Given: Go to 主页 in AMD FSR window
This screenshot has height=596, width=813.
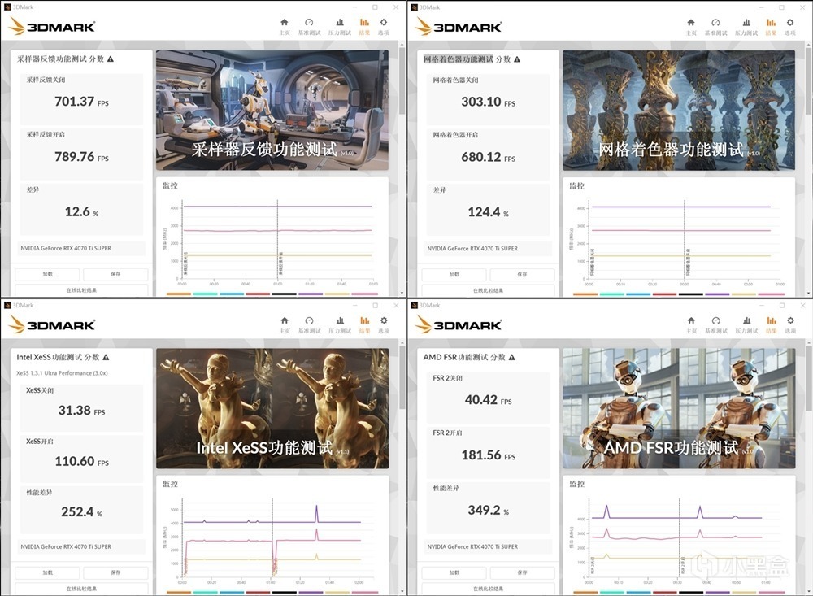Looking at the screenshot, I should tap(690, 324).
